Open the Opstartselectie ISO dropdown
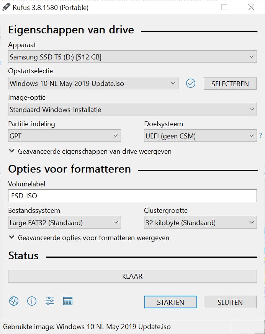The image size is (265, 334). point(93,83)
